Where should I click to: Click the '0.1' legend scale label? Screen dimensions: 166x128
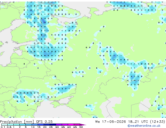tap(3, 127)
